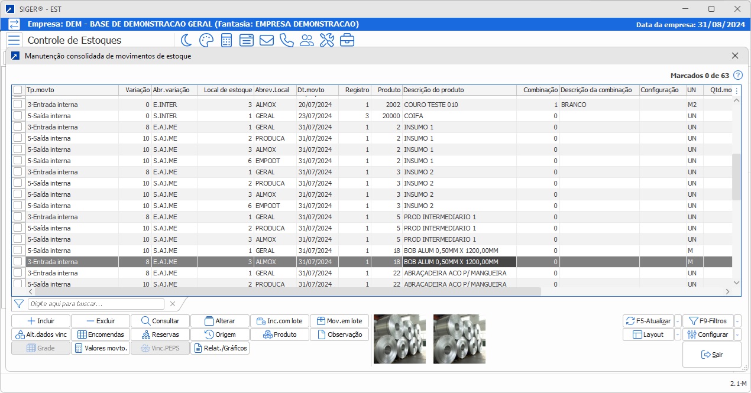This screenshot has height=393, width=751.
Task: Click the search field 'Digite aqui para buscar'
Action: (96, 304)
